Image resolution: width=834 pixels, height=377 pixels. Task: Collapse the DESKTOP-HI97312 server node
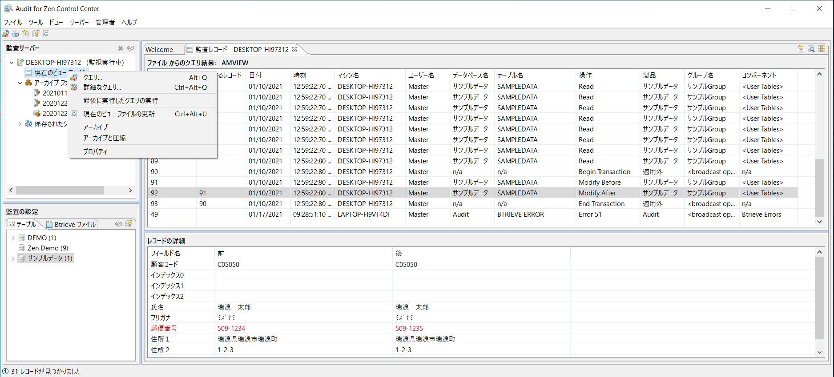[12, 63]
